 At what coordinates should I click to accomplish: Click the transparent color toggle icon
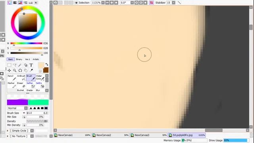40,71
